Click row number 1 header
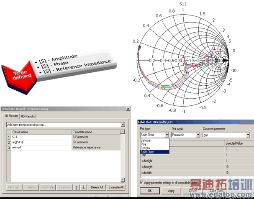This screenshot has width=254, height=199. (x=9, y=137)
